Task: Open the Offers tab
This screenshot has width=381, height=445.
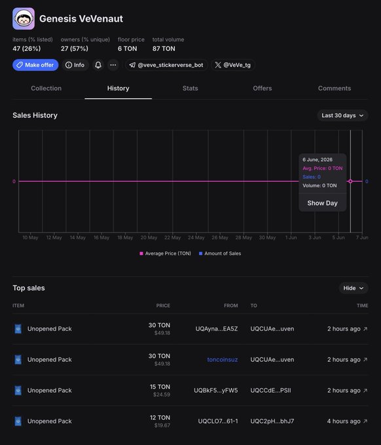Action: point(263,88)
